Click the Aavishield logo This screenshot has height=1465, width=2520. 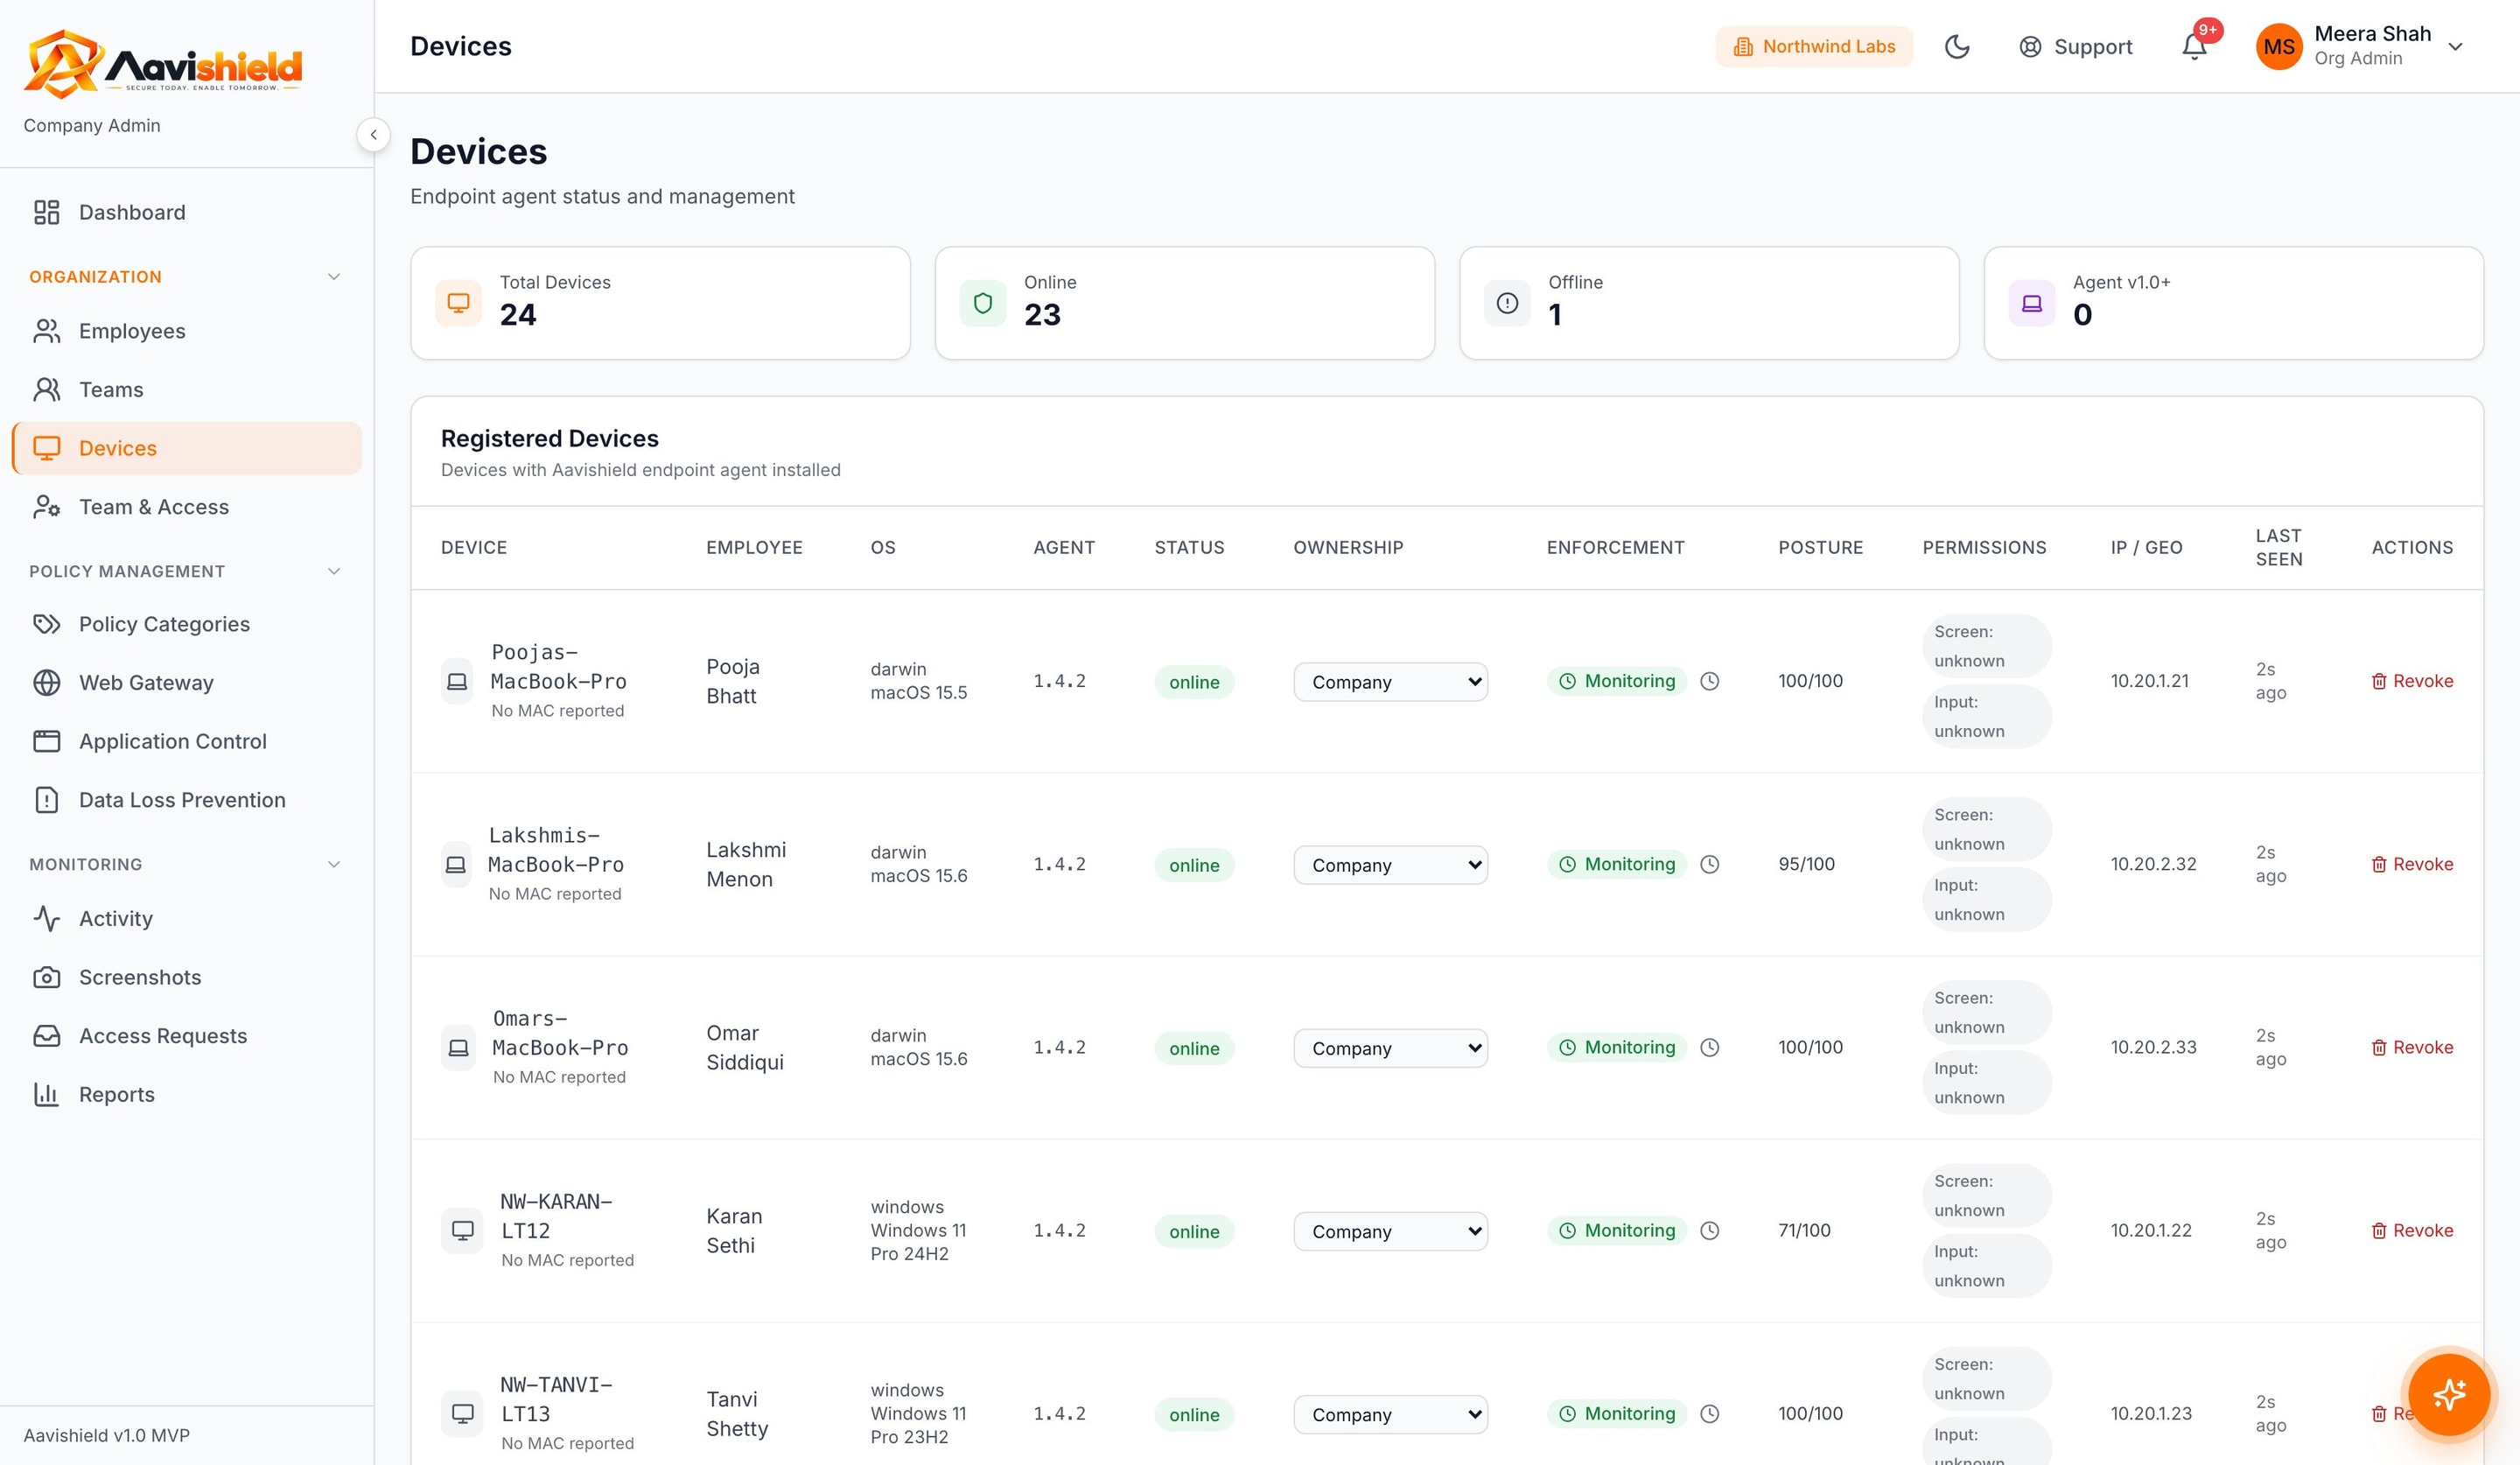point(163,64)
